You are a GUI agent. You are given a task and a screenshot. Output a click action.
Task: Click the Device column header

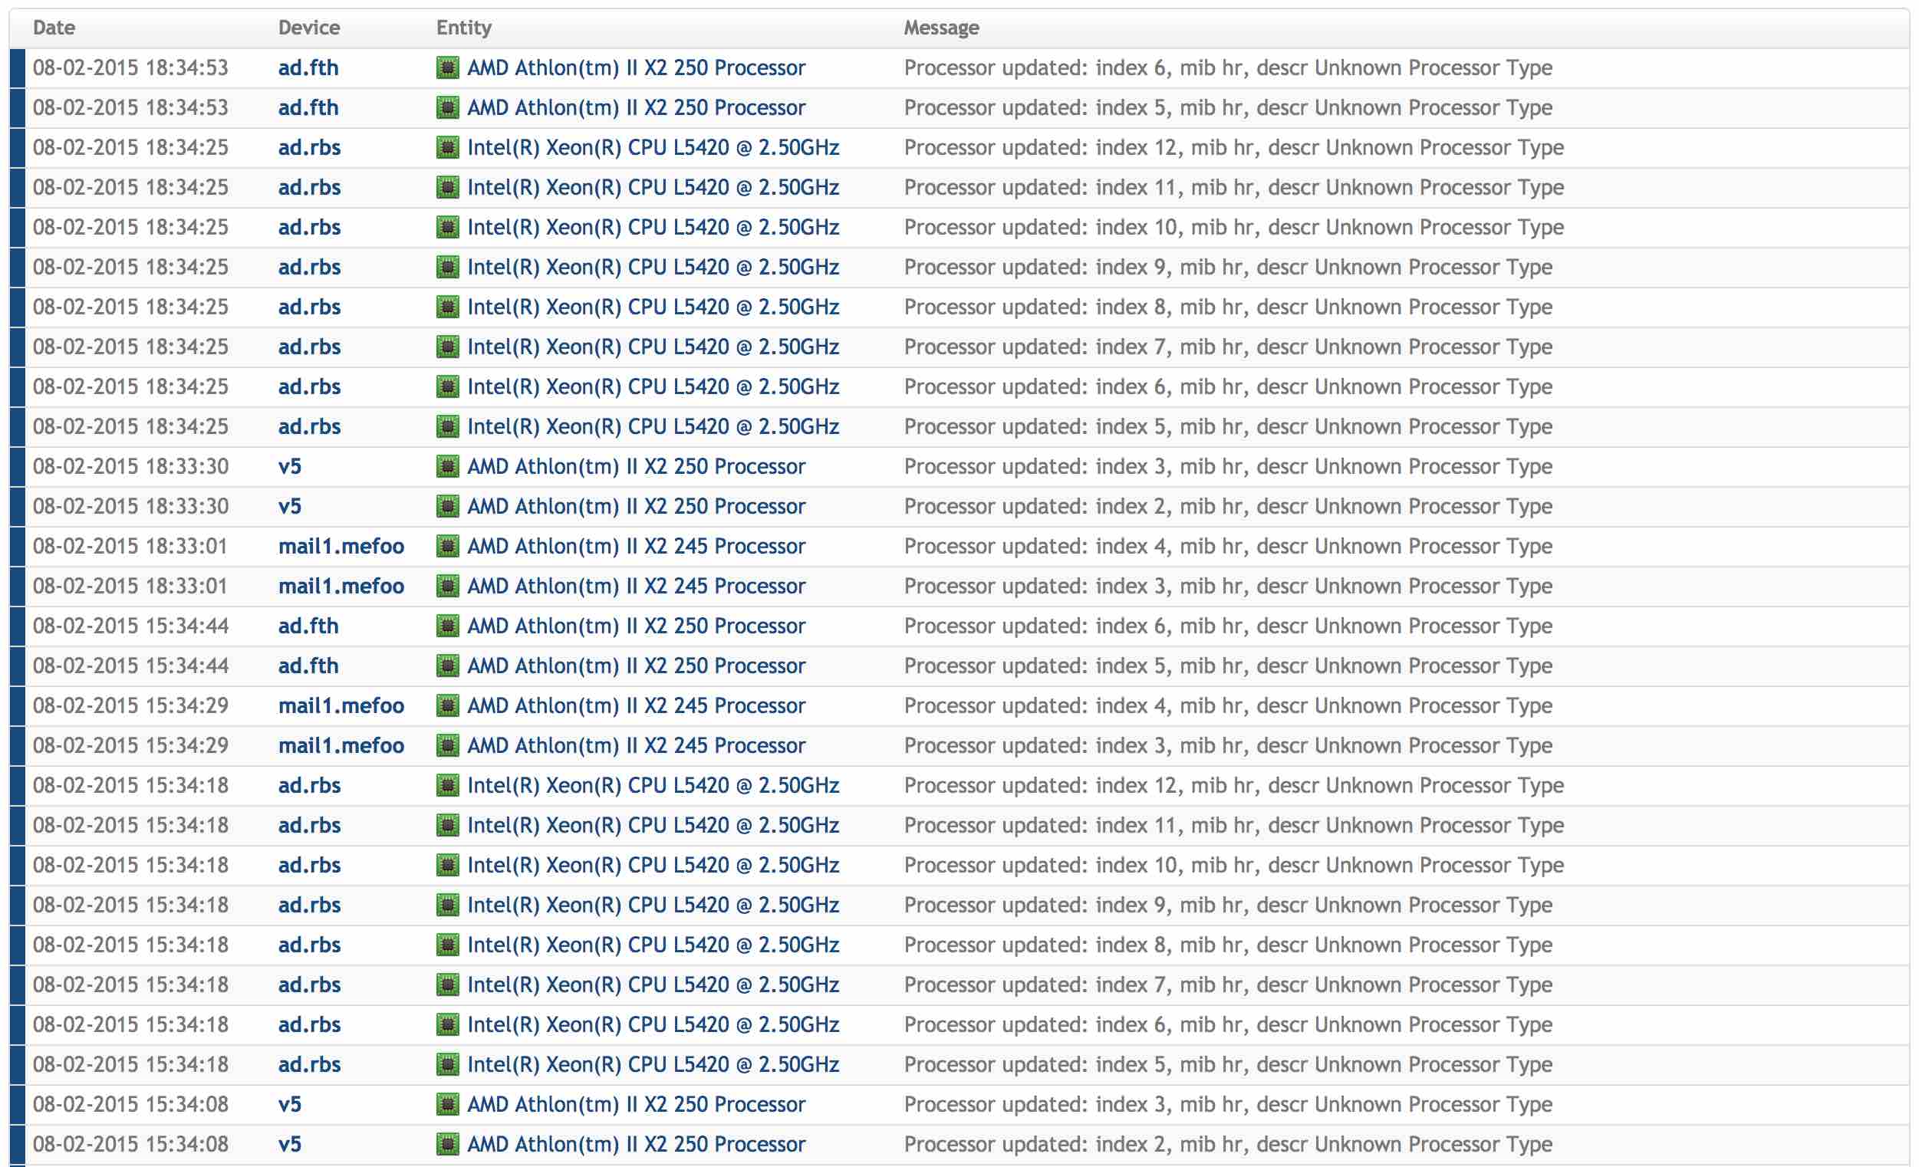309,28
